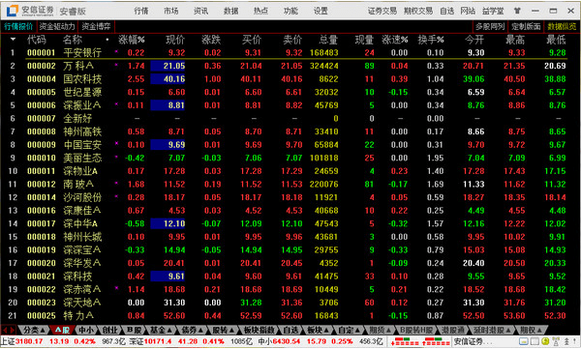Open the red-green market breadth indicator
Image resolution: width=581 pixels, height=349 pixels.
[x=420, y=341]
